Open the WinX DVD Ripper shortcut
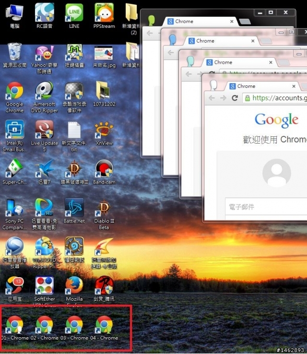The width and height of the screenshot is (307, 354). tap(44, 253)
